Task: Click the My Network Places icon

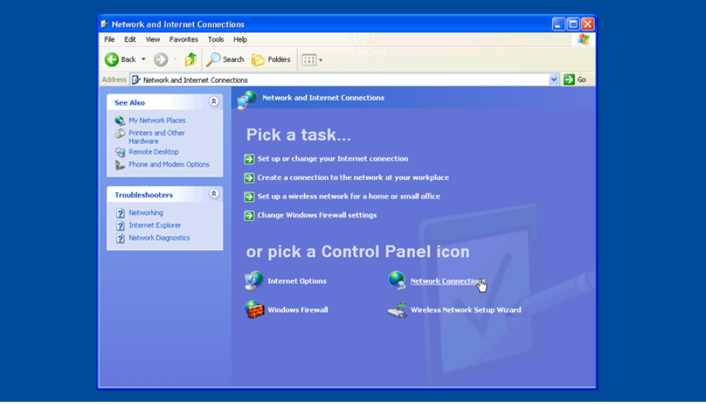Action: (119, 121)
